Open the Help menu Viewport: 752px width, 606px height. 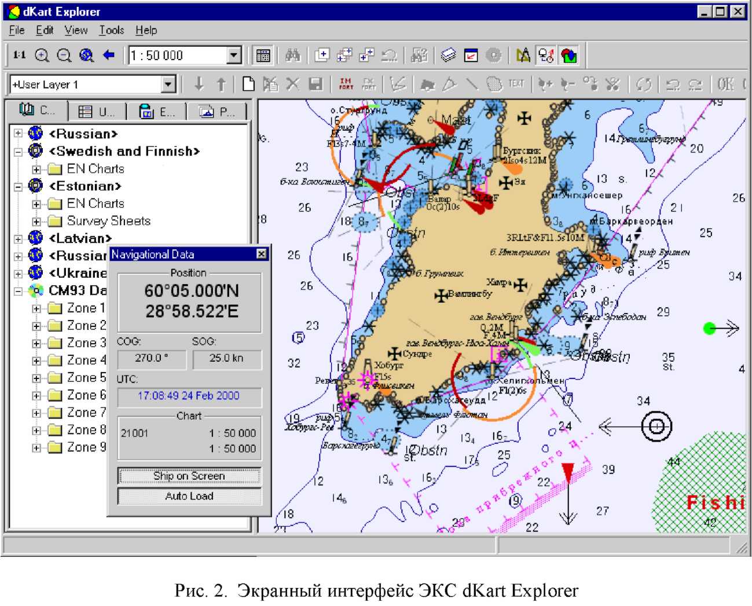pos(146,30)
